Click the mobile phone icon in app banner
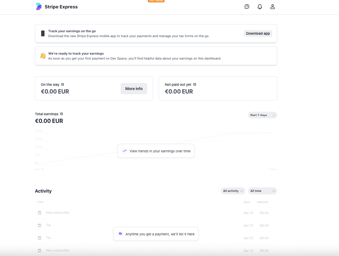Image resolution: width=339 pixels, height=256 pixels. tap(43, 33)
